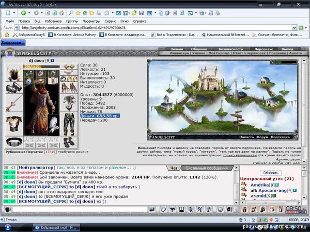Open the Search magnifier tool
Screen dimensions: 310x232
tap(71, 13)
